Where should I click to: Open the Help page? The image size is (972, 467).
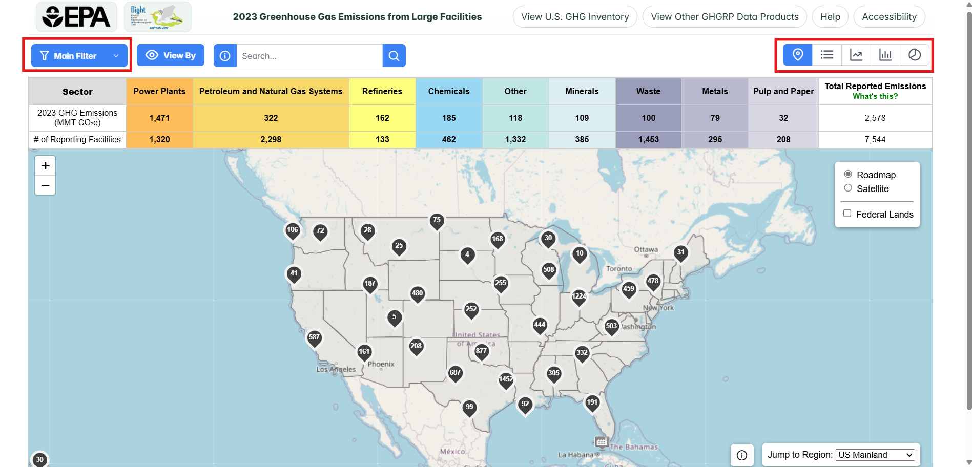click(830, 16)
